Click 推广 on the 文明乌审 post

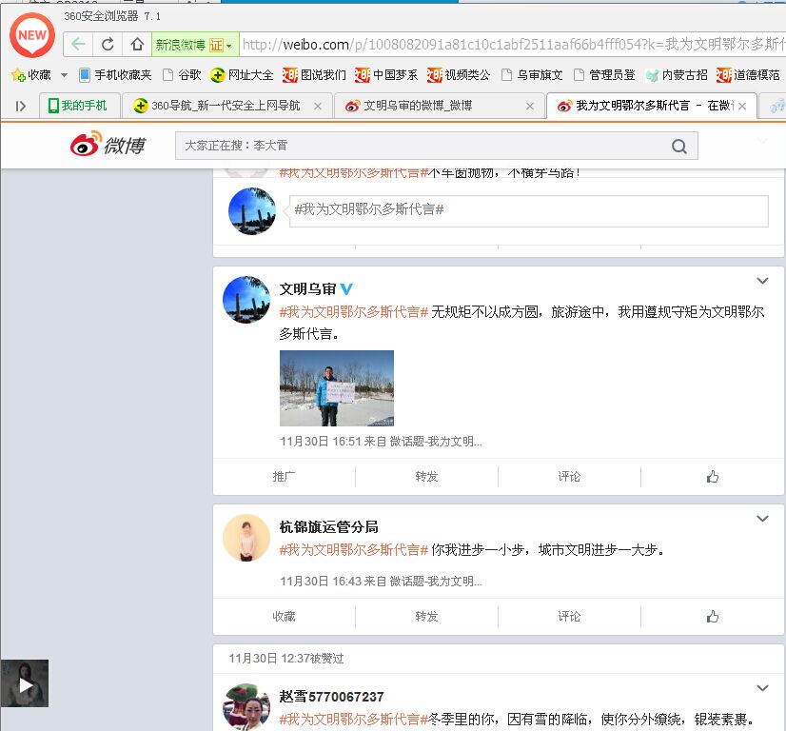click(285, 476)
